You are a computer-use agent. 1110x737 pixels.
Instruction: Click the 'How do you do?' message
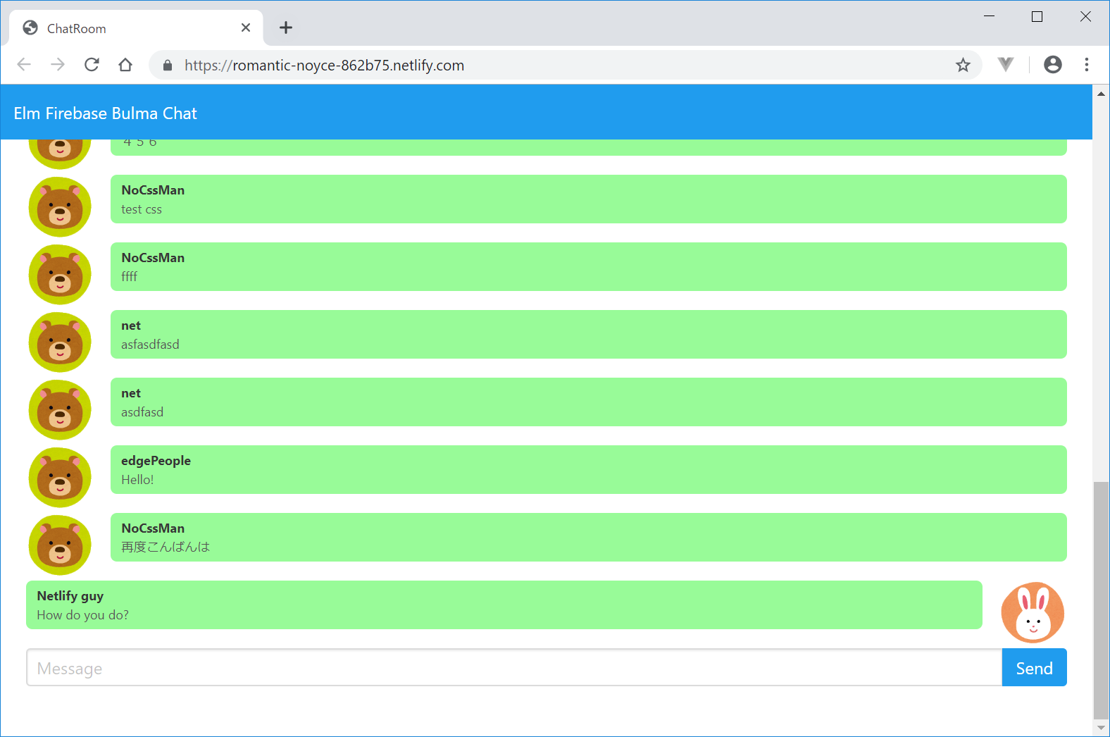tap(82, 615)
